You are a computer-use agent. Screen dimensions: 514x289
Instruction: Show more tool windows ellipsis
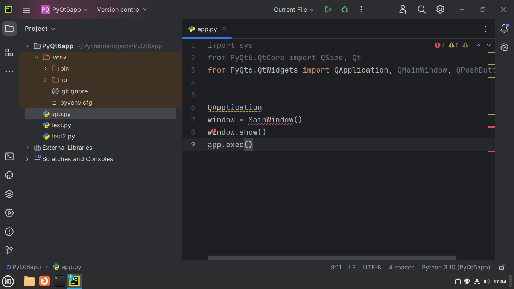click(9, 71)
